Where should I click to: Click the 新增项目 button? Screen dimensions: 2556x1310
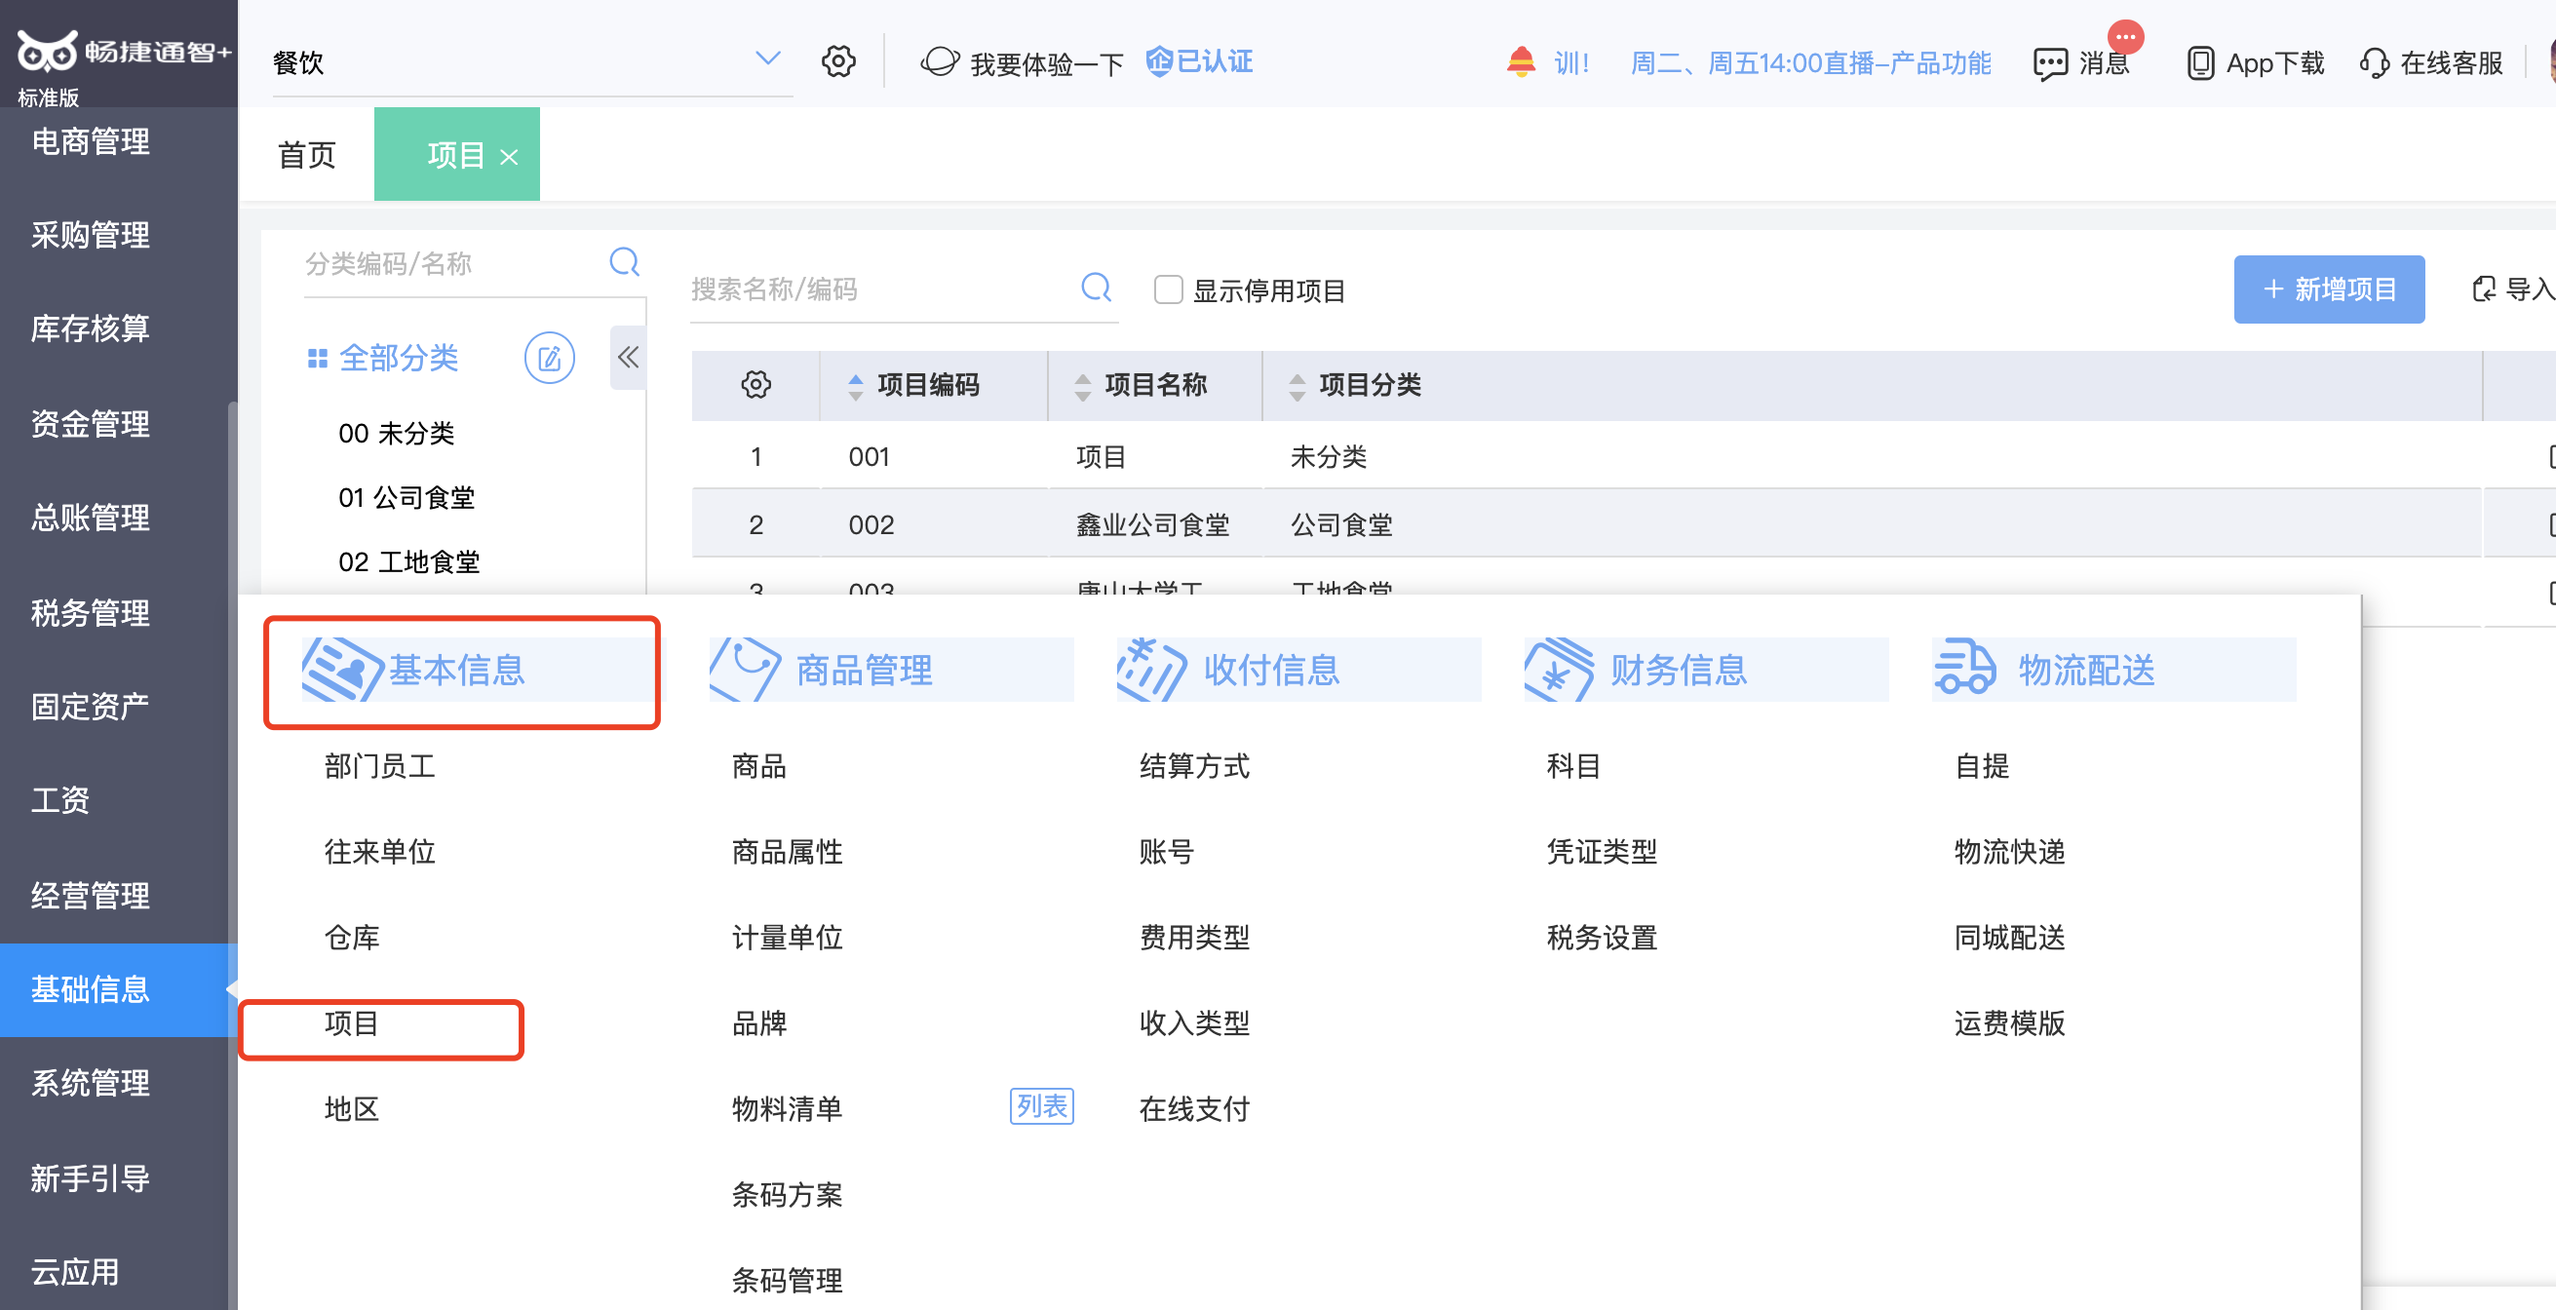coord(2328,289)
